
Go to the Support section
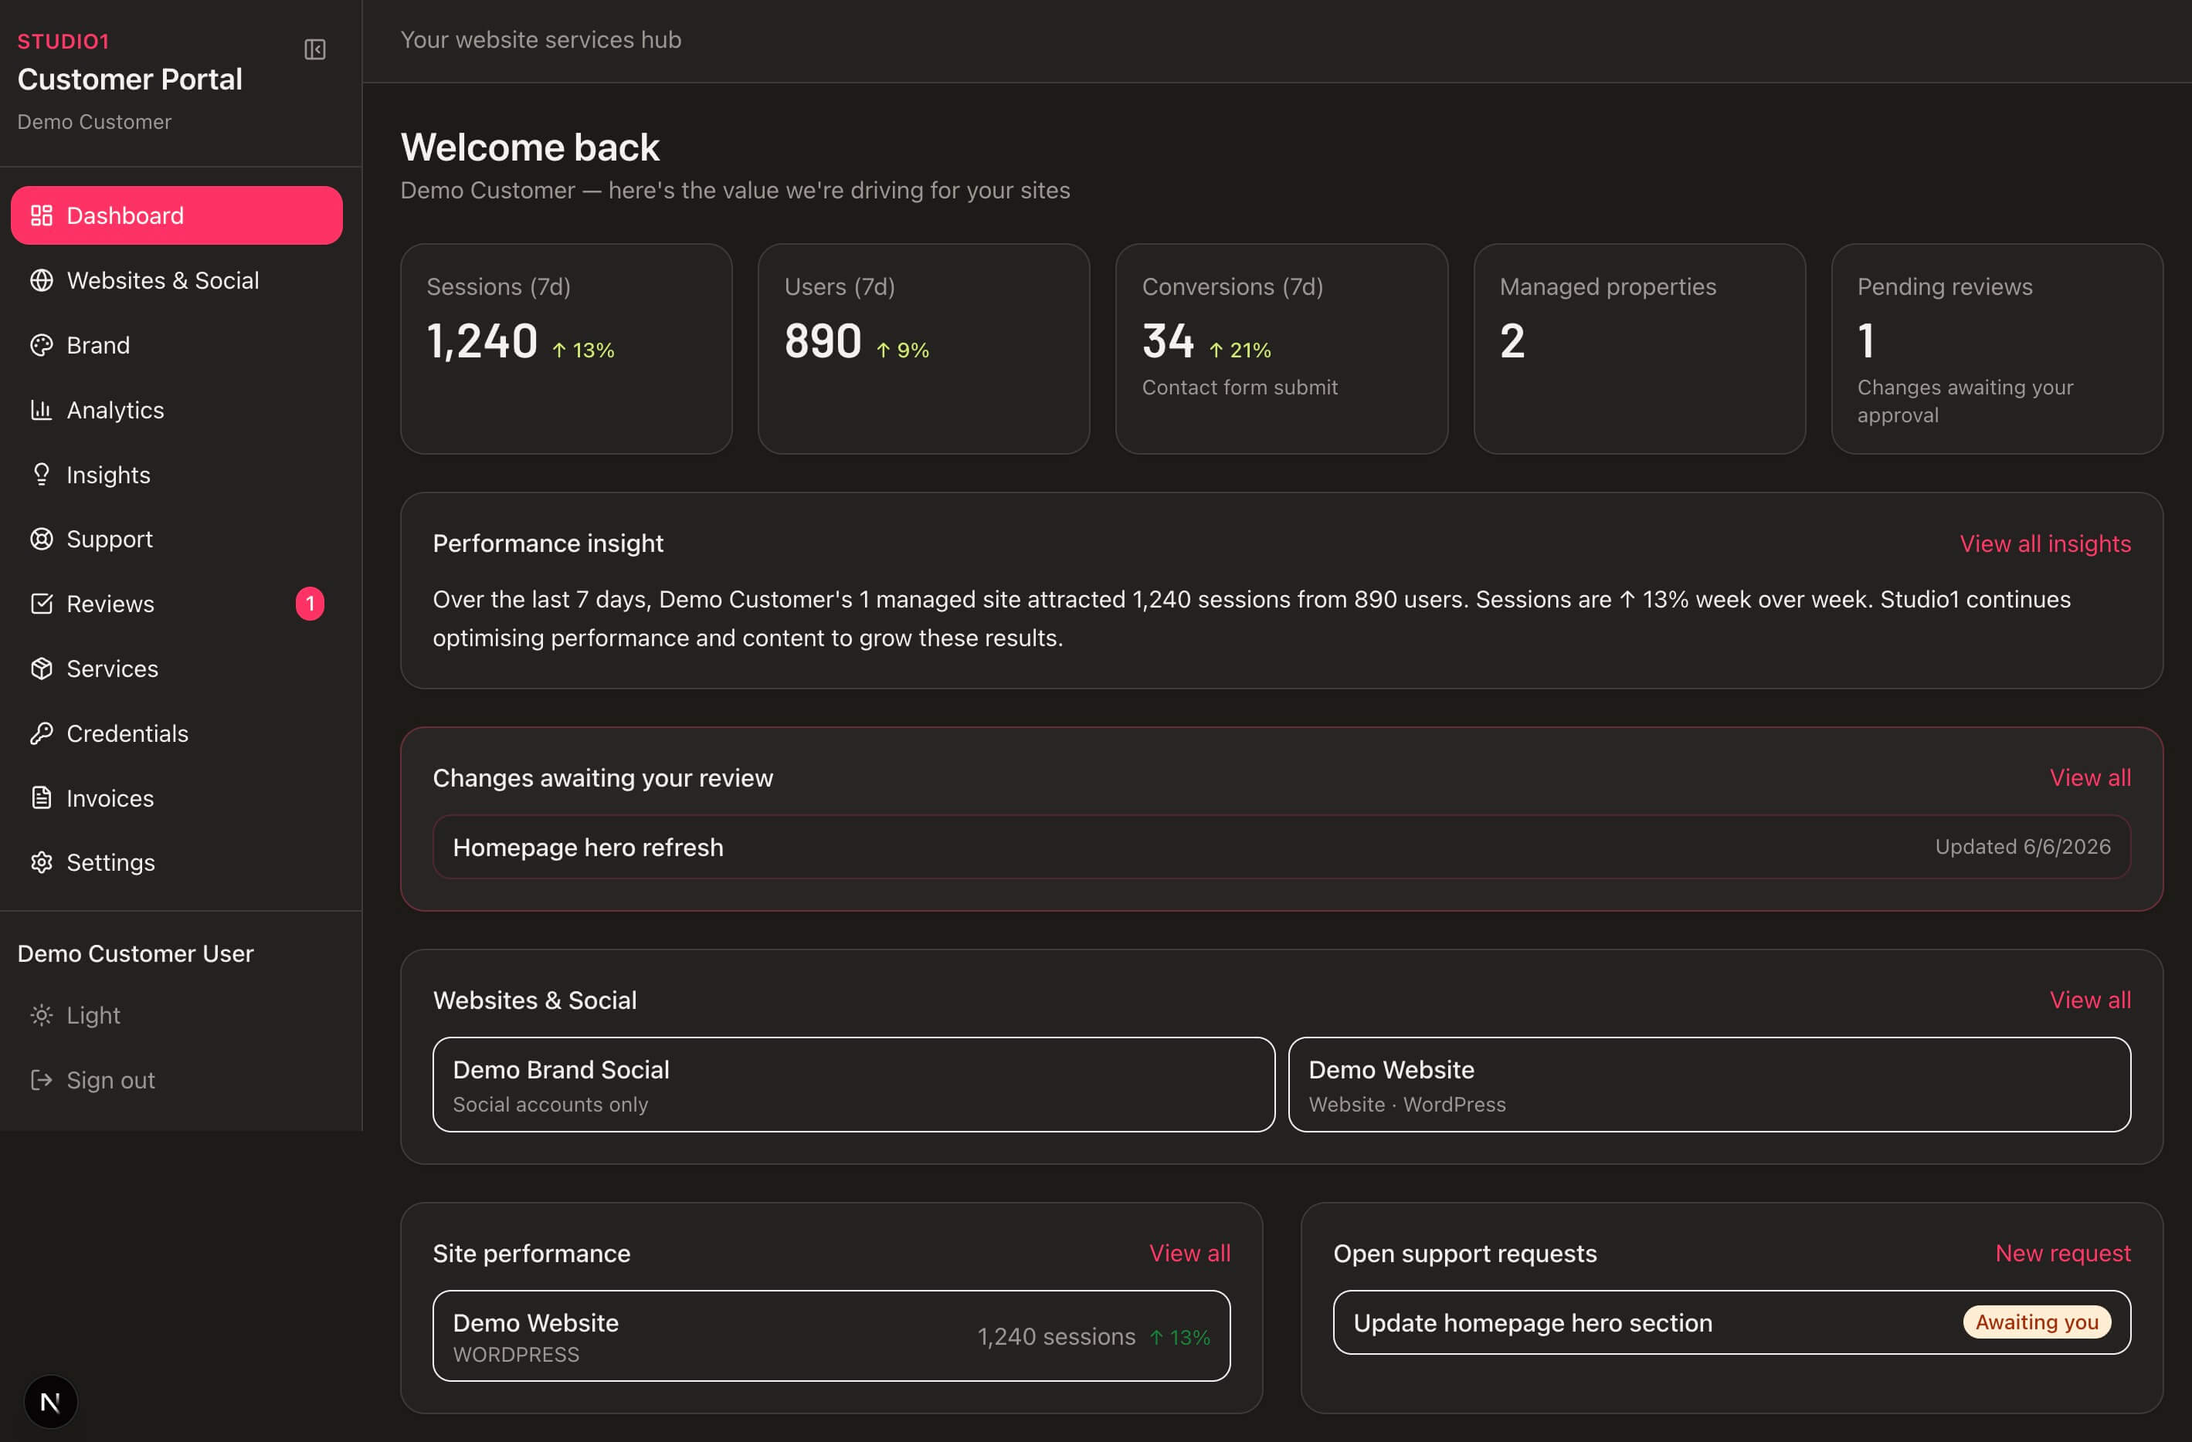177,538
